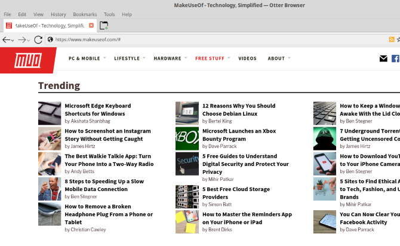Open the Bookmarks menu
The image size is (400, 246).
85,14
